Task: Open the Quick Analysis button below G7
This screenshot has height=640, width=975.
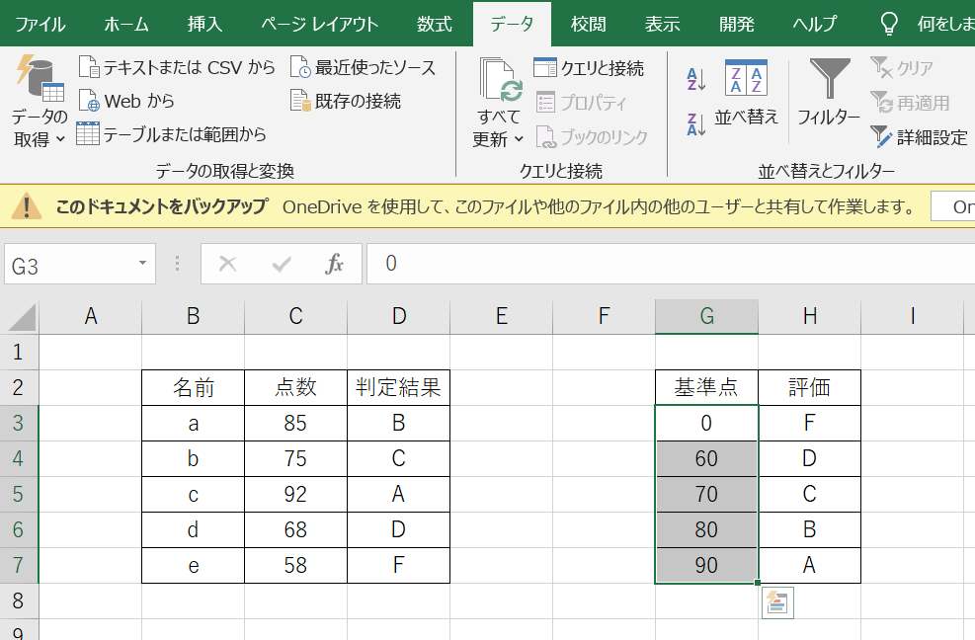Action: 777,602
